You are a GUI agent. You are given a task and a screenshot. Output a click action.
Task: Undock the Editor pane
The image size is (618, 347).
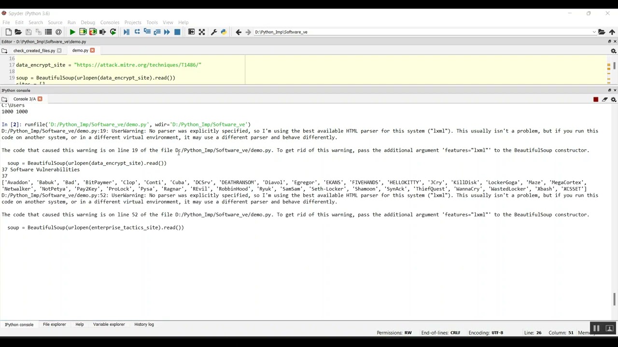(x=609, y=41)
